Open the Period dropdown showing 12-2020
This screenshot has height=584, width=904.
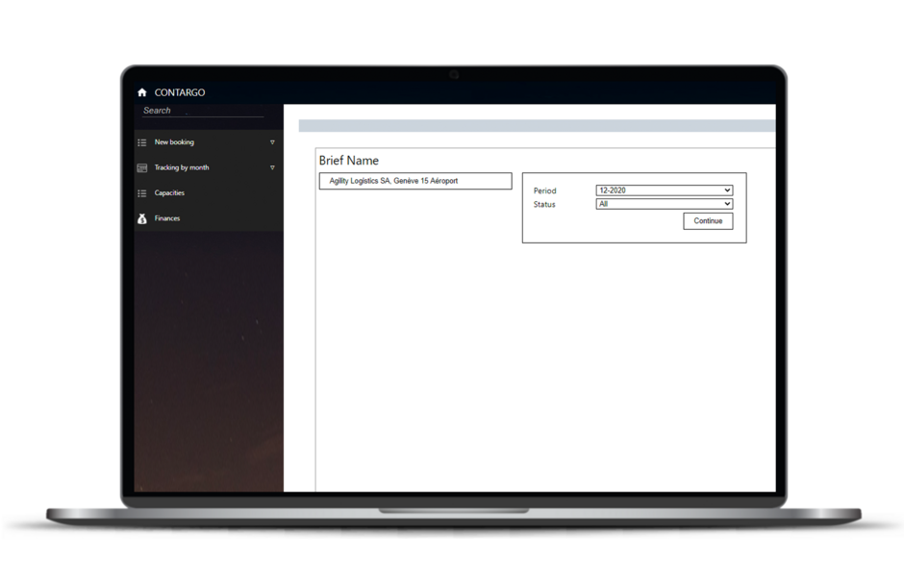[665, 190]
